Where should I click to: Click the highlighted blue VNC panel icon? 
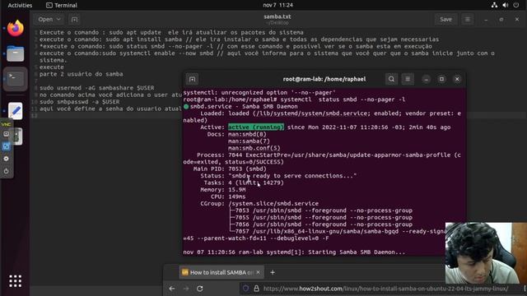coord(6,146)
